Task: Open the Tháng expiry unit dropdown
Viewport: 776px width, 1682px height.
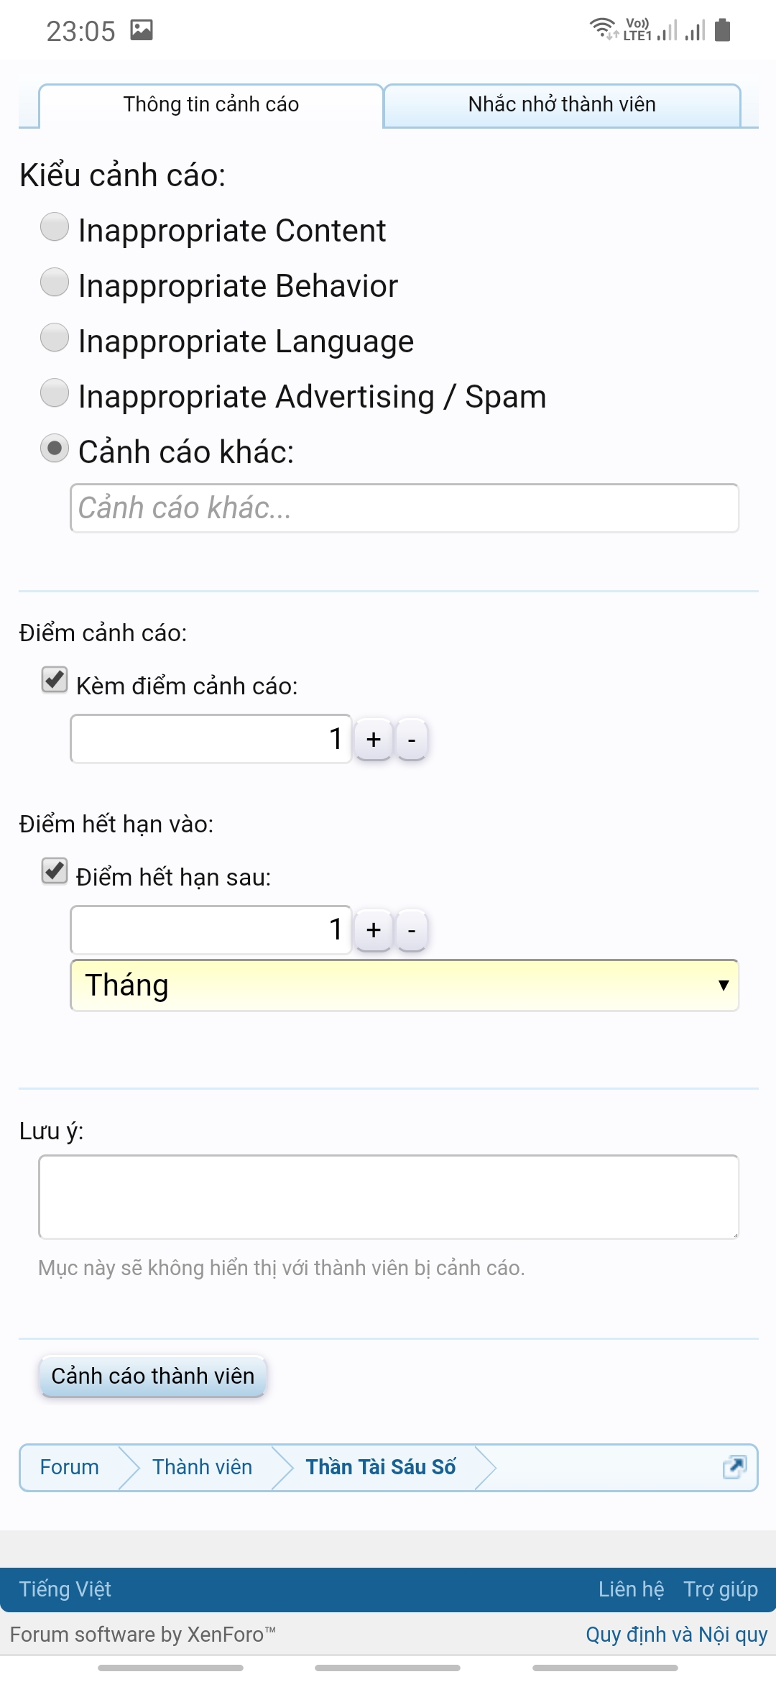Action: pos(405,985)
